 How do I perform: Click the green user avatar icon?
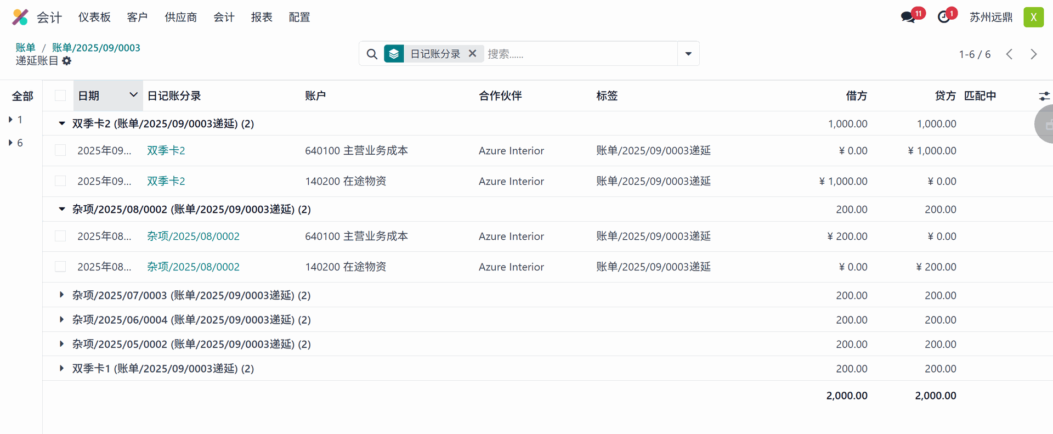[1033, 17]
